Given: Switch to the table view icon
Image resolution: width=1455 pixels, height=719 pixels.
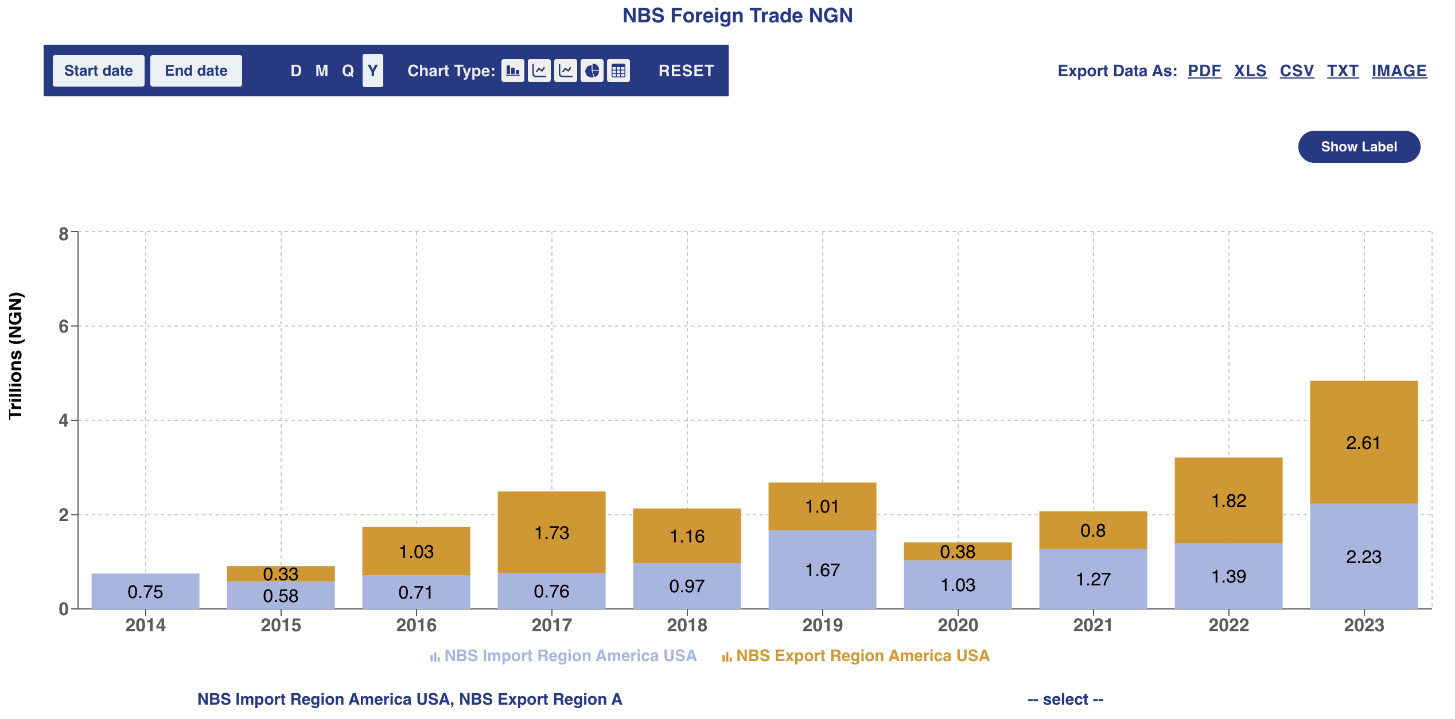Looking at the screenshot, I should click(x=618, y=71).
